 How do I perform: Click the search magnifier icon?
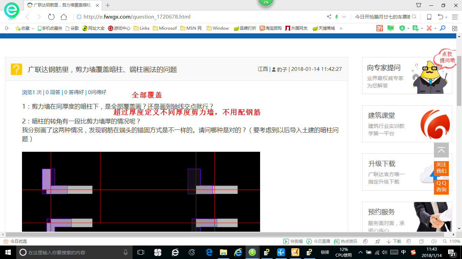(414, 17)
